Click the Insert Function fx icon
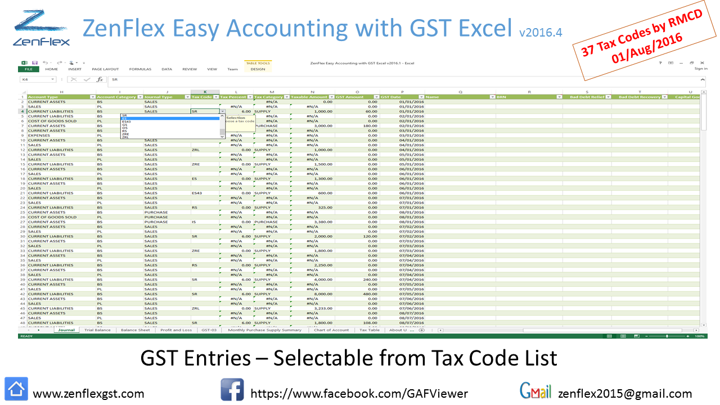The image size is (720, 405). point(100,80)
